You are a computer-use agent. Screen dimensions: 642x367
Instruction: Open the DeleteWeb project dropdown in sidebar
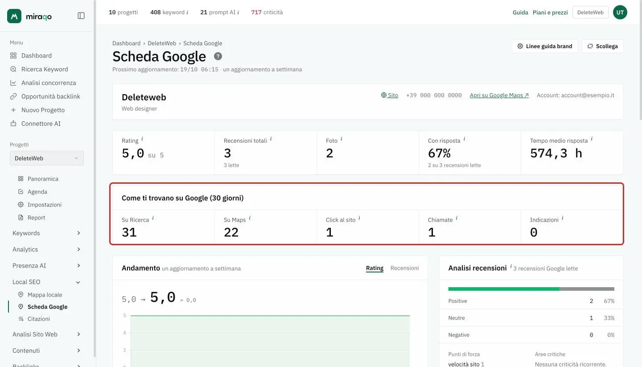(x=47, y=158)
